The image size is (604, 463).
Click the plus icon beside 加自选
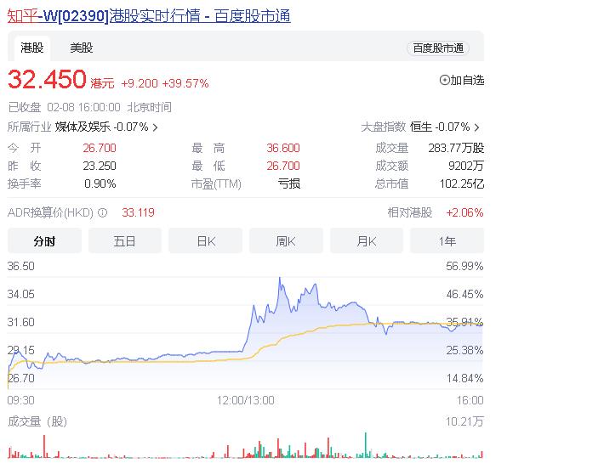[x=444, y=80]
